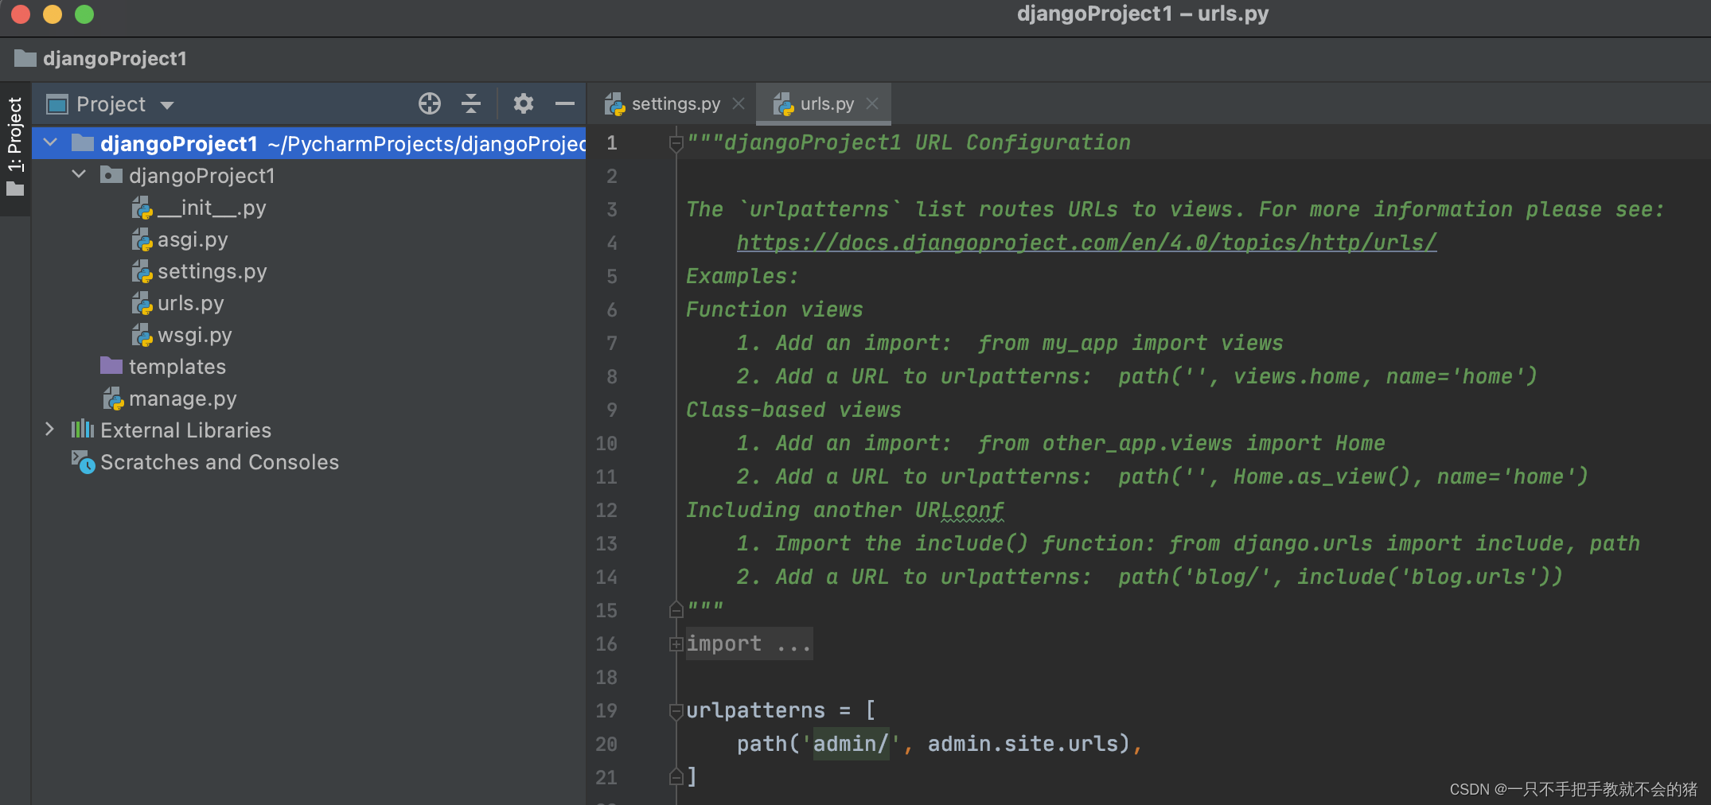Click the asgi.py Python file icon
Screen dimensions: 1711x805
tap(142, 239)
